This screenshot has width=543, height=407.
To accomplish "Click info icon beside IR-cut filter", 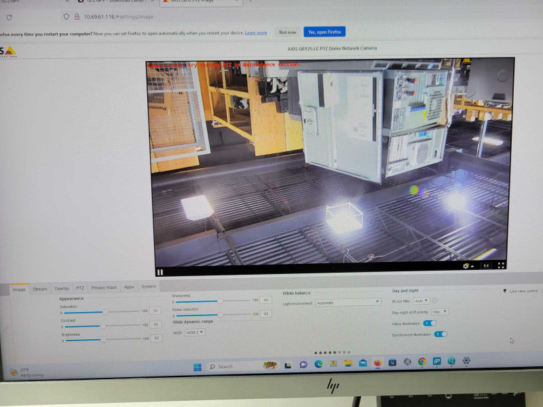I will pos(434,301).
